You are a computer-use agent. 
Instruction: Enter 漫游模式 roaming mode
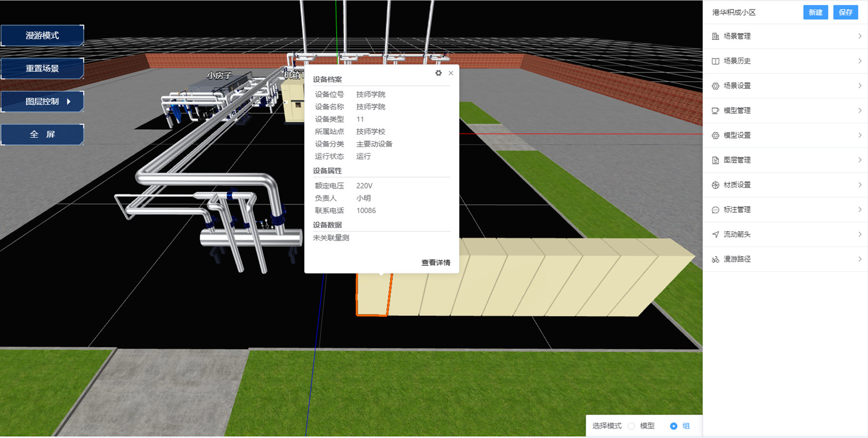coord(42,36)
